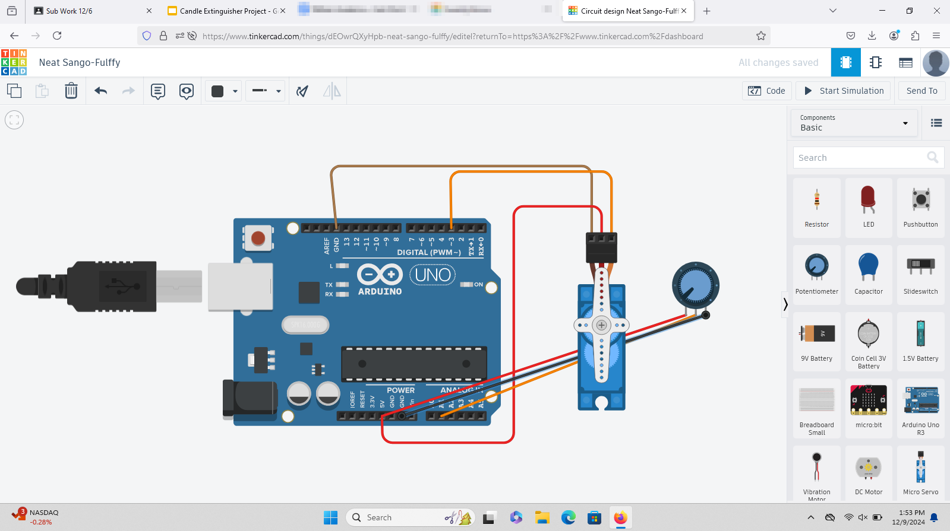Open the Code editor panel
This screenshot has width=950, height=531.
[x=767, y=91]
